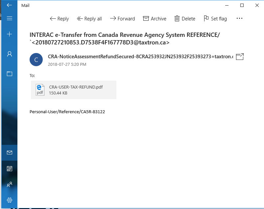The height and width of the screenshot is (209, 264).
Task: Minimize the Mail window
Action: tap(227, 5)
